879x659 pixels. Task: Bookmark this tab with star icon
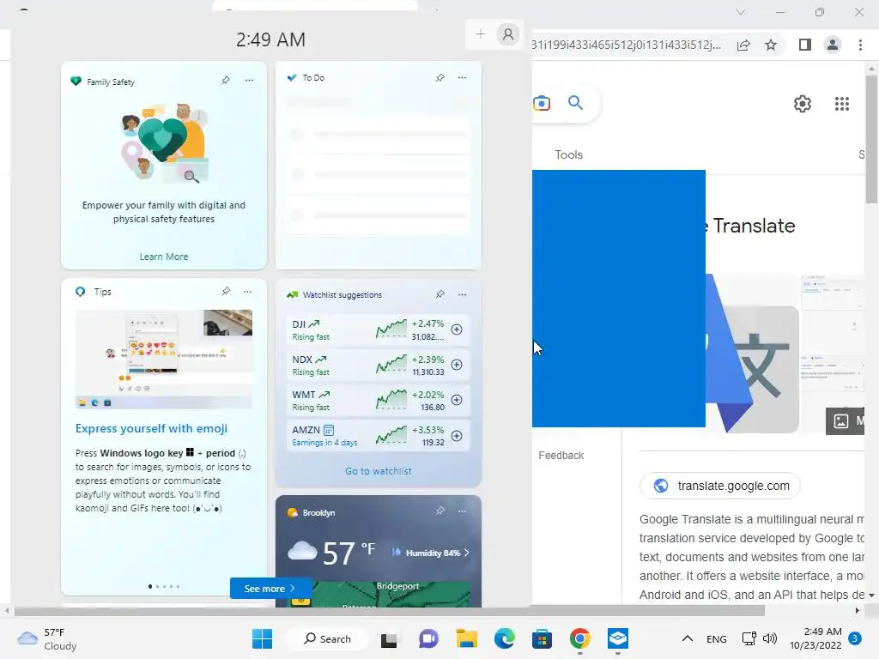click(x=771, y=45)
